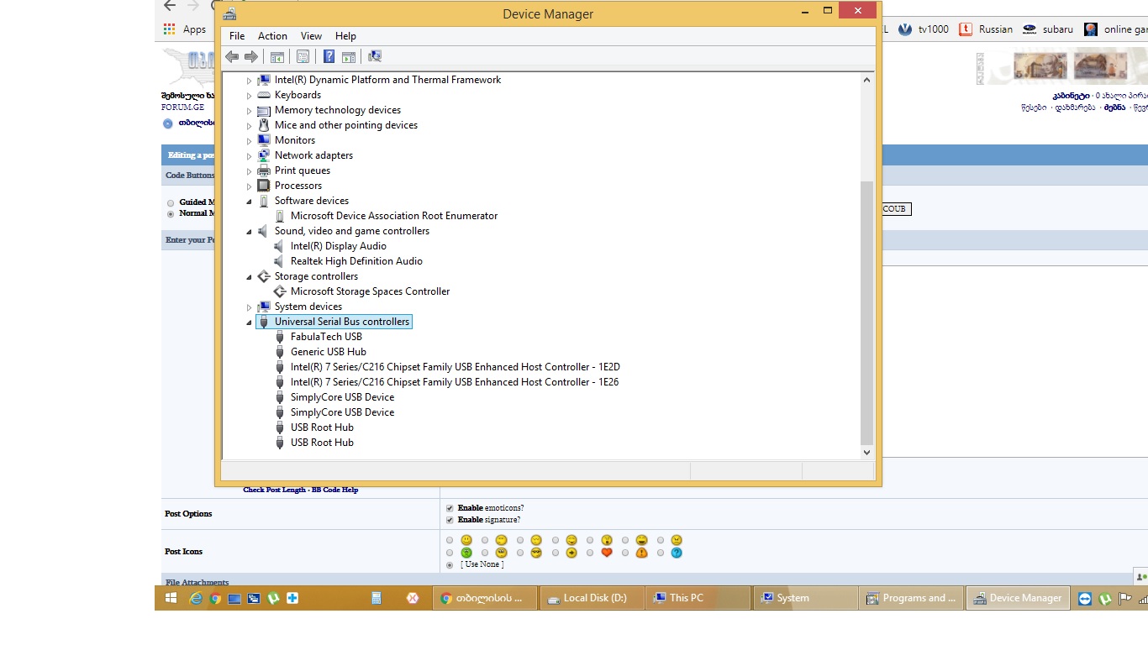1148x645 pixels.
Task: Click Scan for hardware changes toolbar icon
Action: (x=375, y=56)
